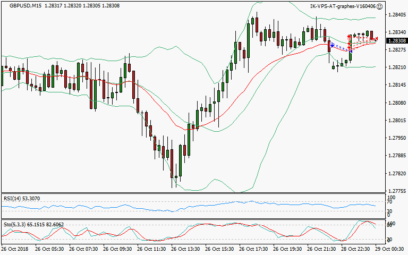This screenshot has width=408, height=255.
Task: Click the 1.28405 price axis label
Action: (x=396, y=14)
